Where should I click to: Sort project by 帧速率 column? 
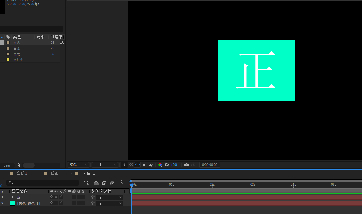pyautogui.click(x=56, y=37)
